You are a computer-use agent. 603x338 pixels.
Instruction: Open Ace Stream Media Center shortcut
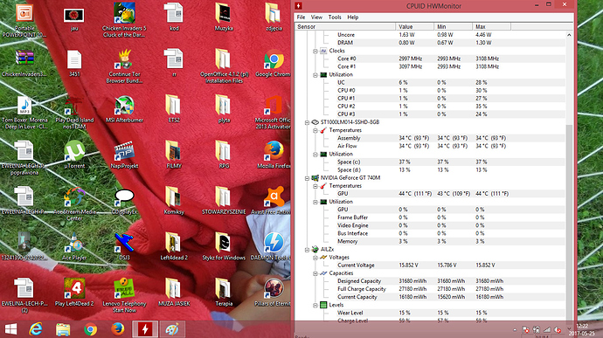click(74, 203)
